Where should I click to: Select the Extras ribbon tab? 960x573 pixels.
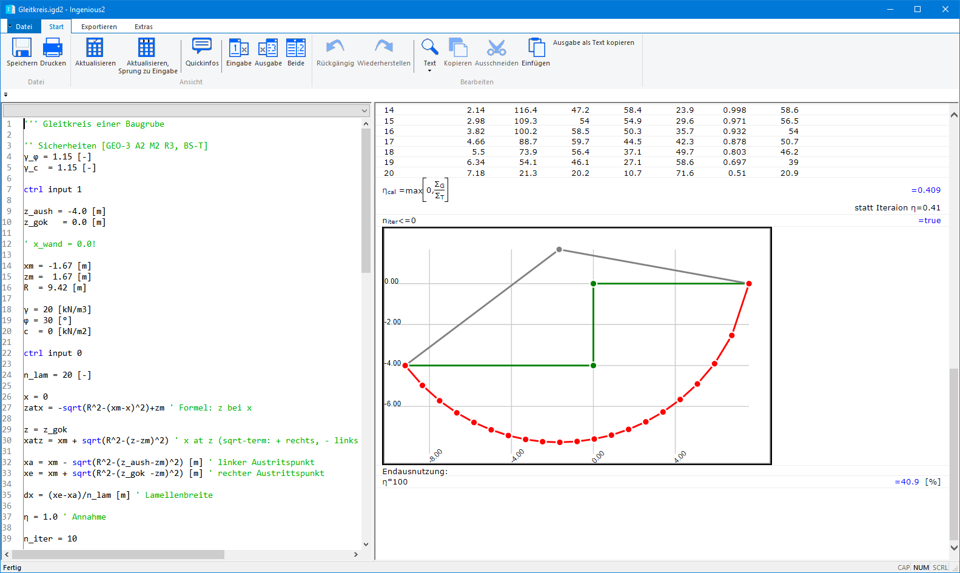[144, 27]
